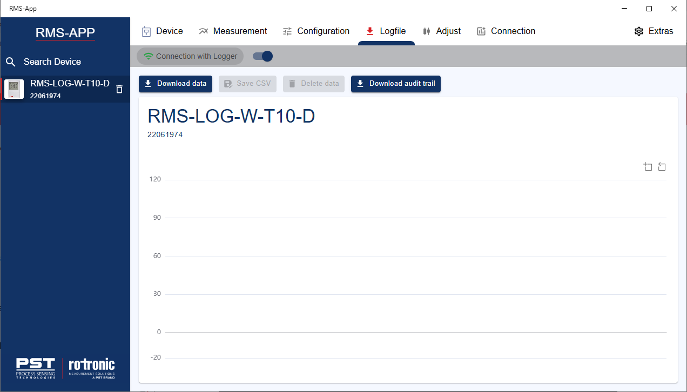
Task: Click the search magnifier icon
Action: click(11, 62)
